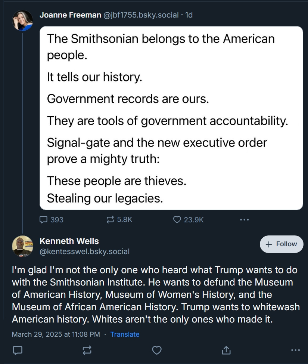Open Kenneth Wells's profile avatar
Screen dimensions: 308x364
22,246
